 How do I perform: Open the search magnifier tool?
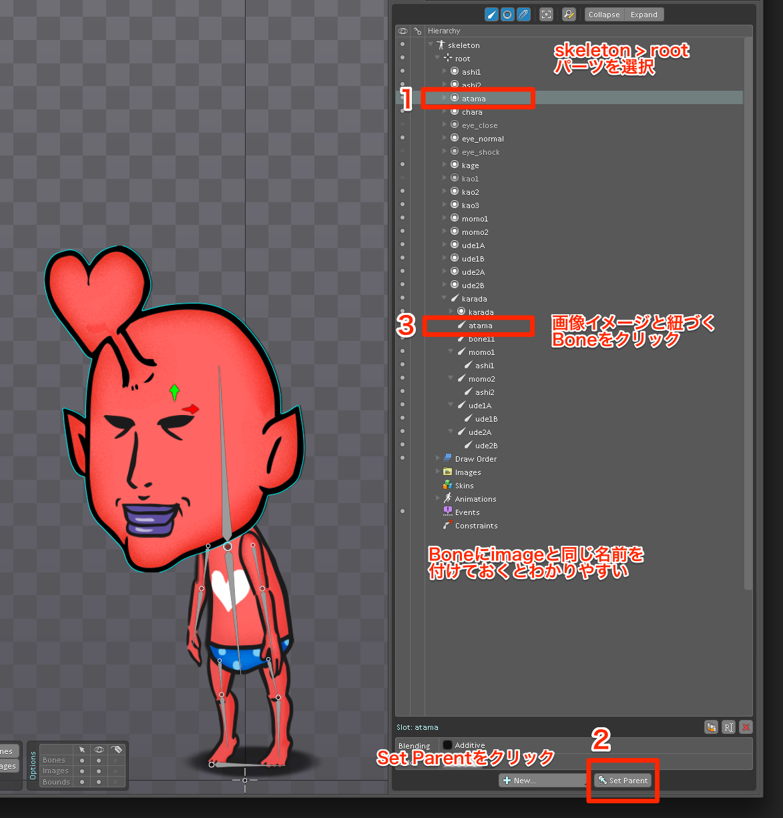[x=569, y=14]
